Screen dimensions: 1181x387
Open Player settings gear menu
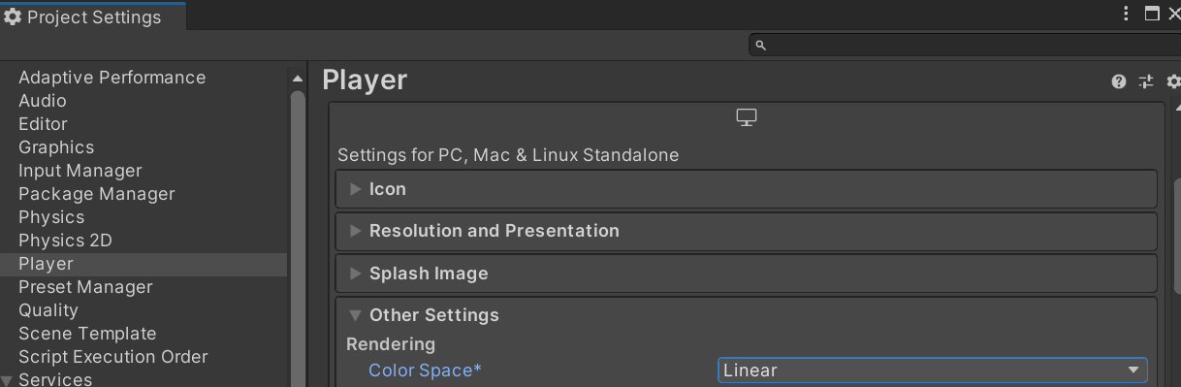(x=1173, y=81)
